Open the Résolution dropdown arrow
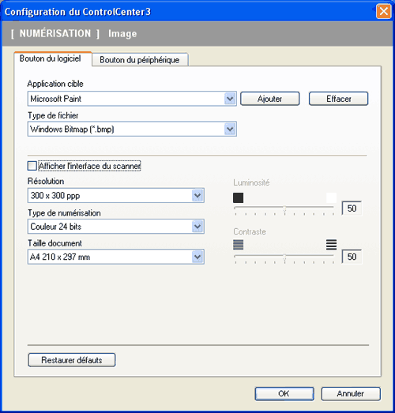The image size is (395, 413). 197,195
